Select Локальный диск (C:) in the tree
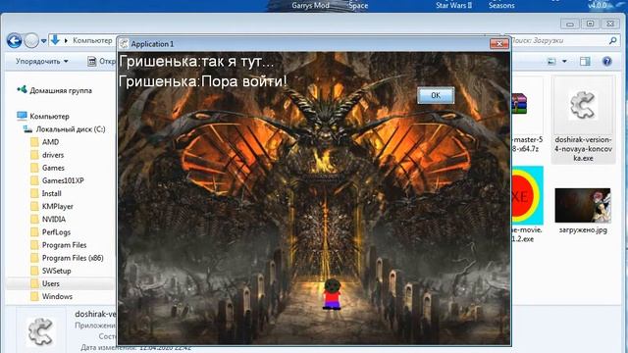 [x=71, y=128]
